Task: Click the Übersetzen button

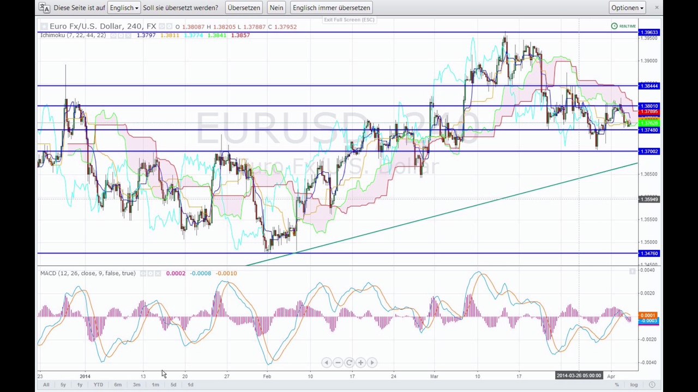Action: click(x=244, y=8)
